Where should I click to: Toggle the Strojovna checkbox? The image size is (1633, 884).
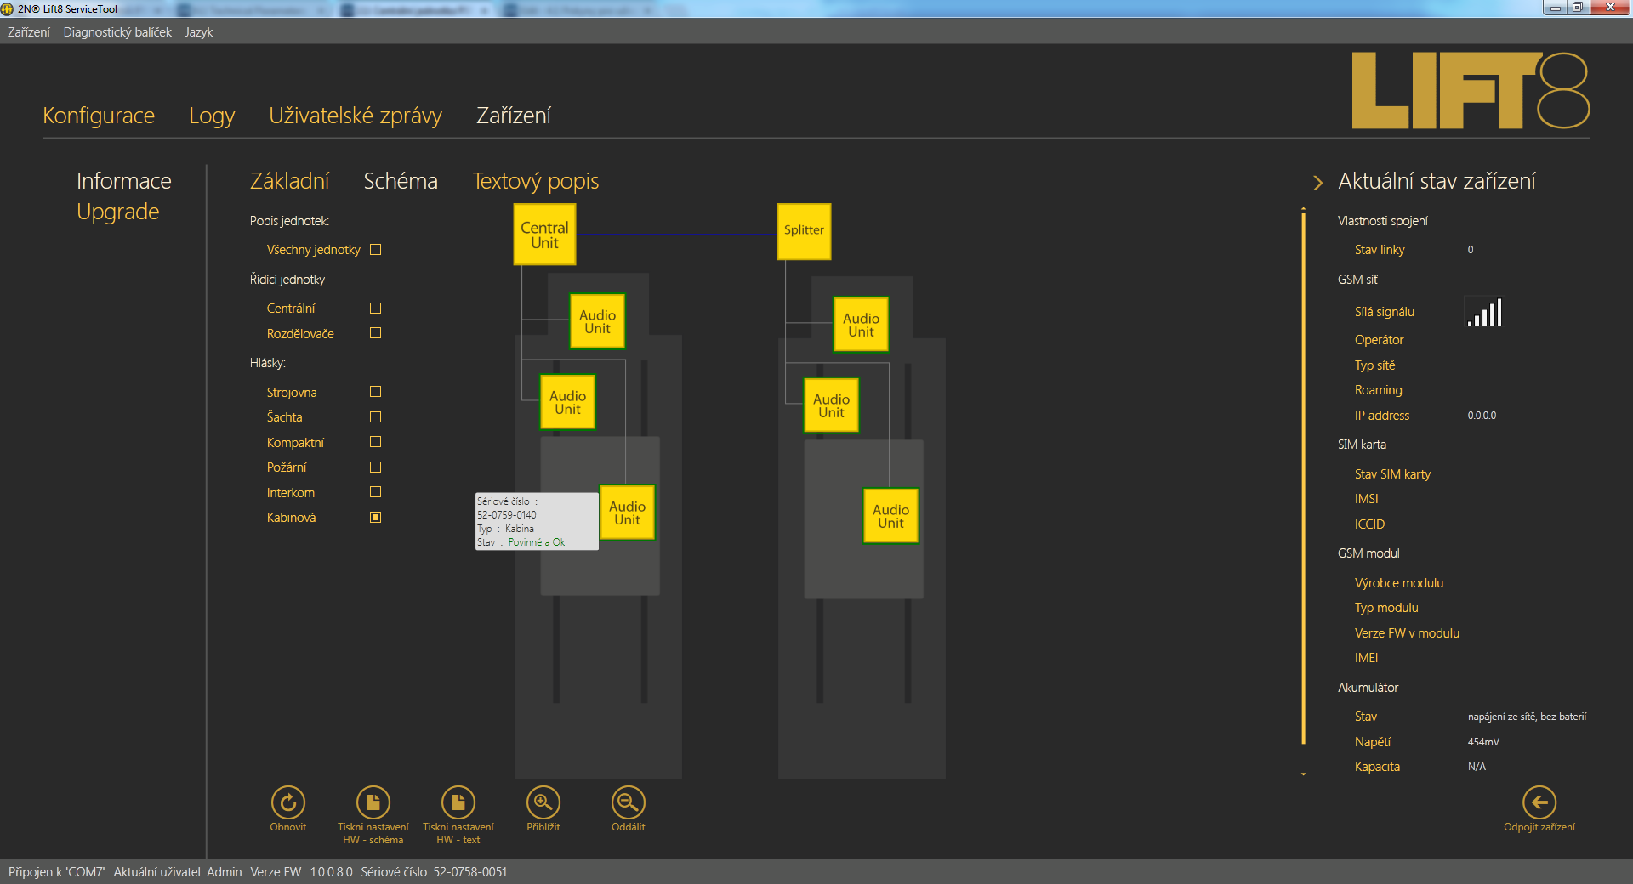376,392
